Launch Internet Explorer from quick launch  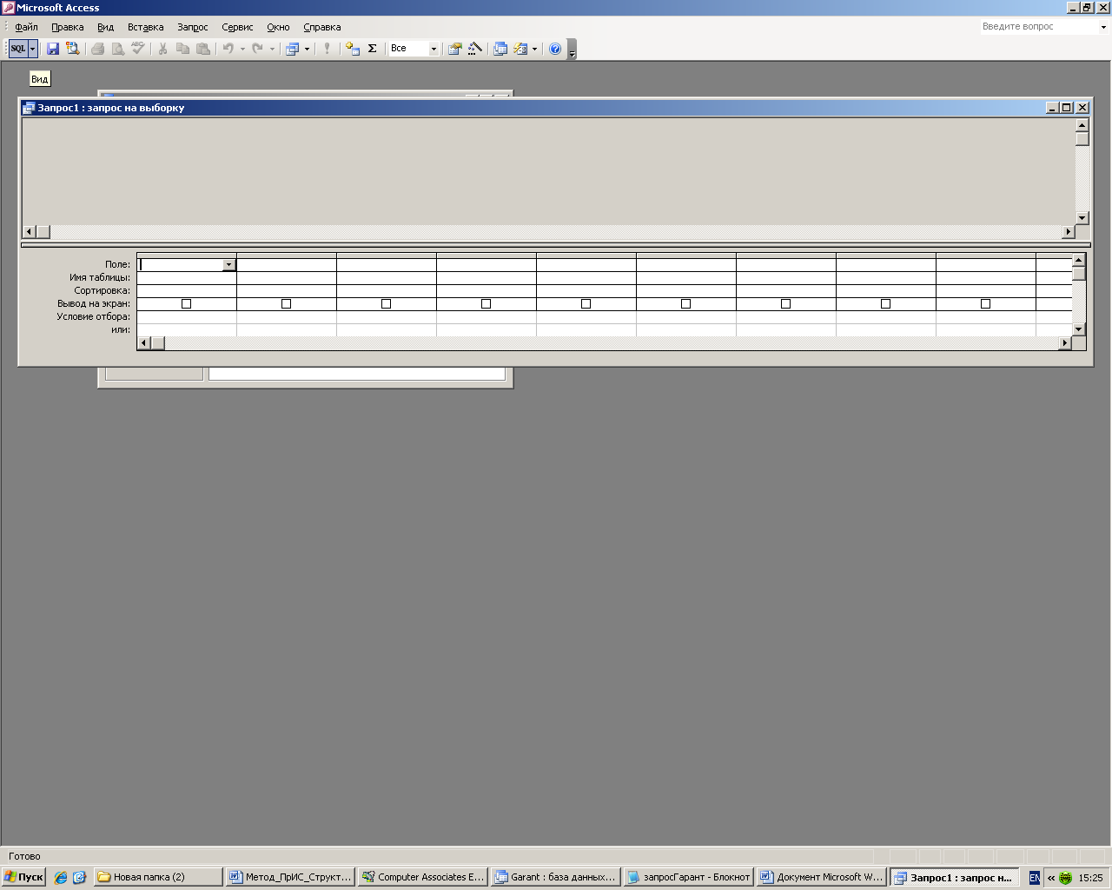click(x=60, y=878)
